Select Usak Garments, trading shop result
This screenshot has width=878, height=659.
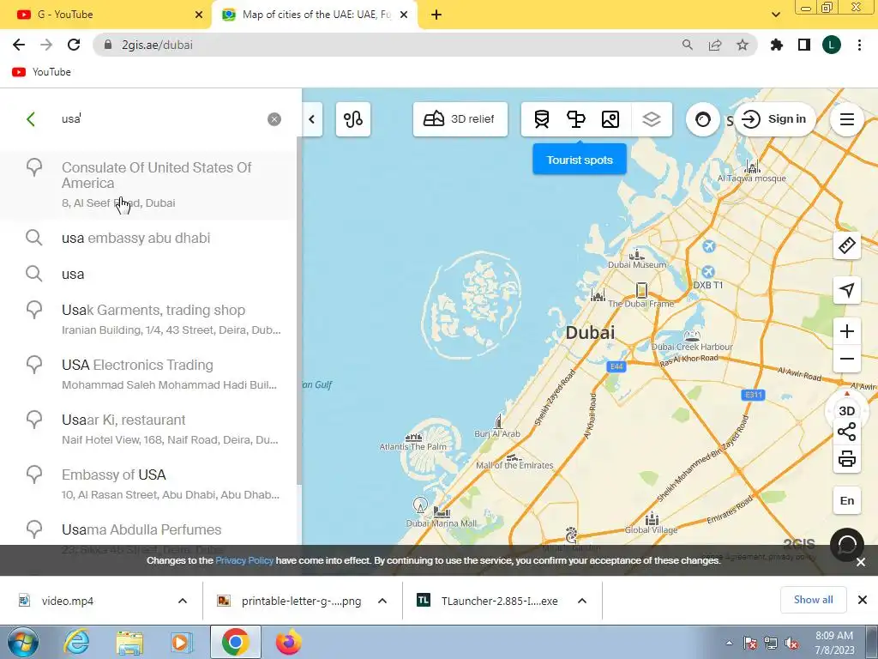coord(148,319)
